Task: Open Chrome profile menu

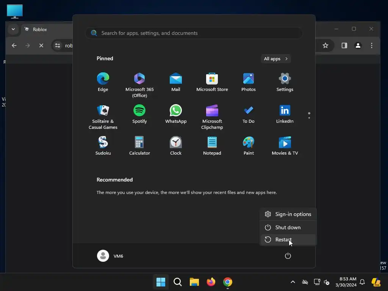Action: coord(358,45)
